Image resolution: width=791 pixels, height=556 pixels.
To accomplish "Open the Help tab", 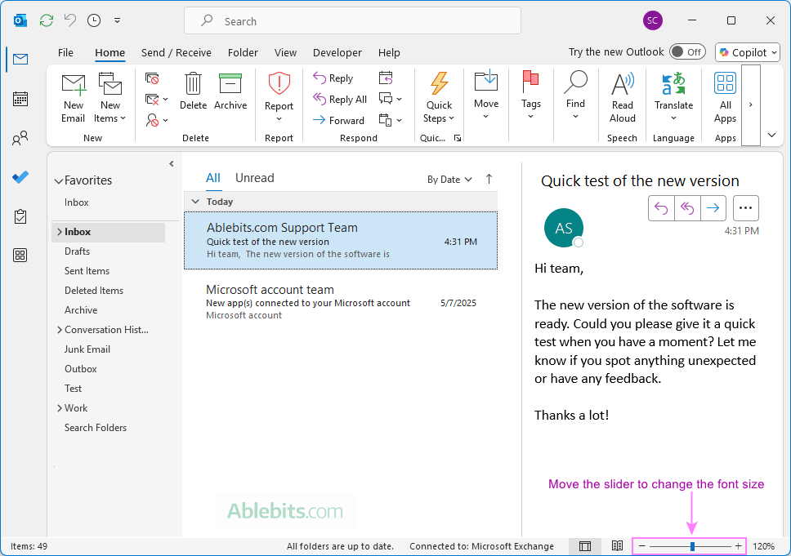I will pos(389,52).
